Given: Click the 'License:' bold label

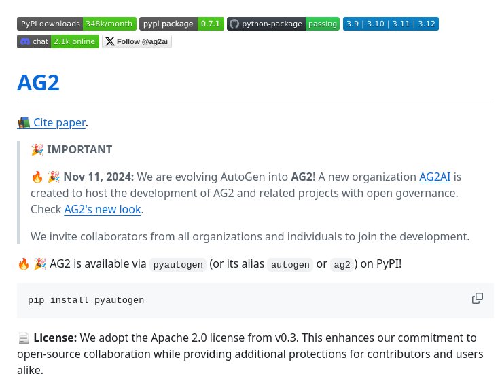Looking at the screenshot, I should 55,338.
